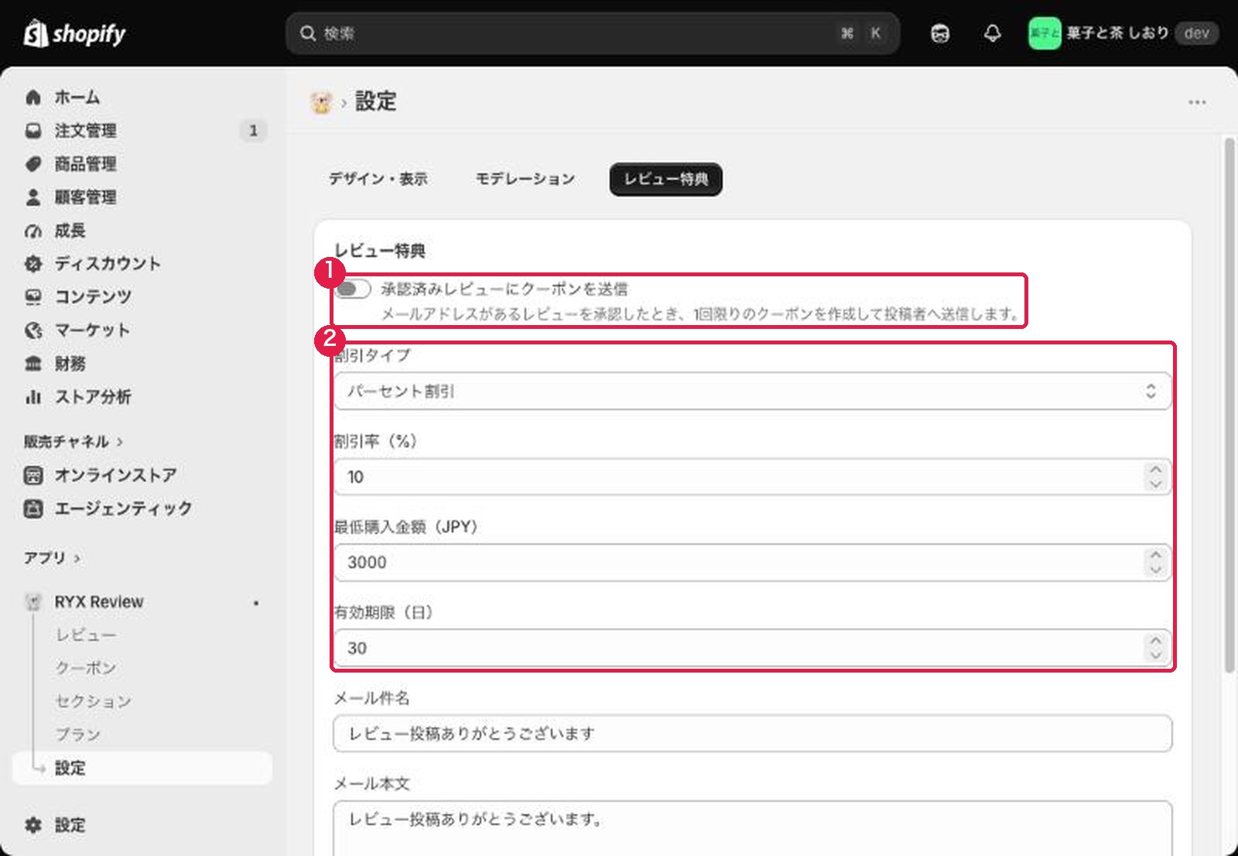The image size is (1238, 856).
Task: Toggle 承認済みレビューにクーポンを送信 switch
Action: coord(352,289)
